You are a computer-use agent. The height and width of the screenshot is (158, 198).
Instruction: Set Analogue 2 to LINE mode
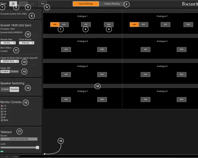pos(134,24)
